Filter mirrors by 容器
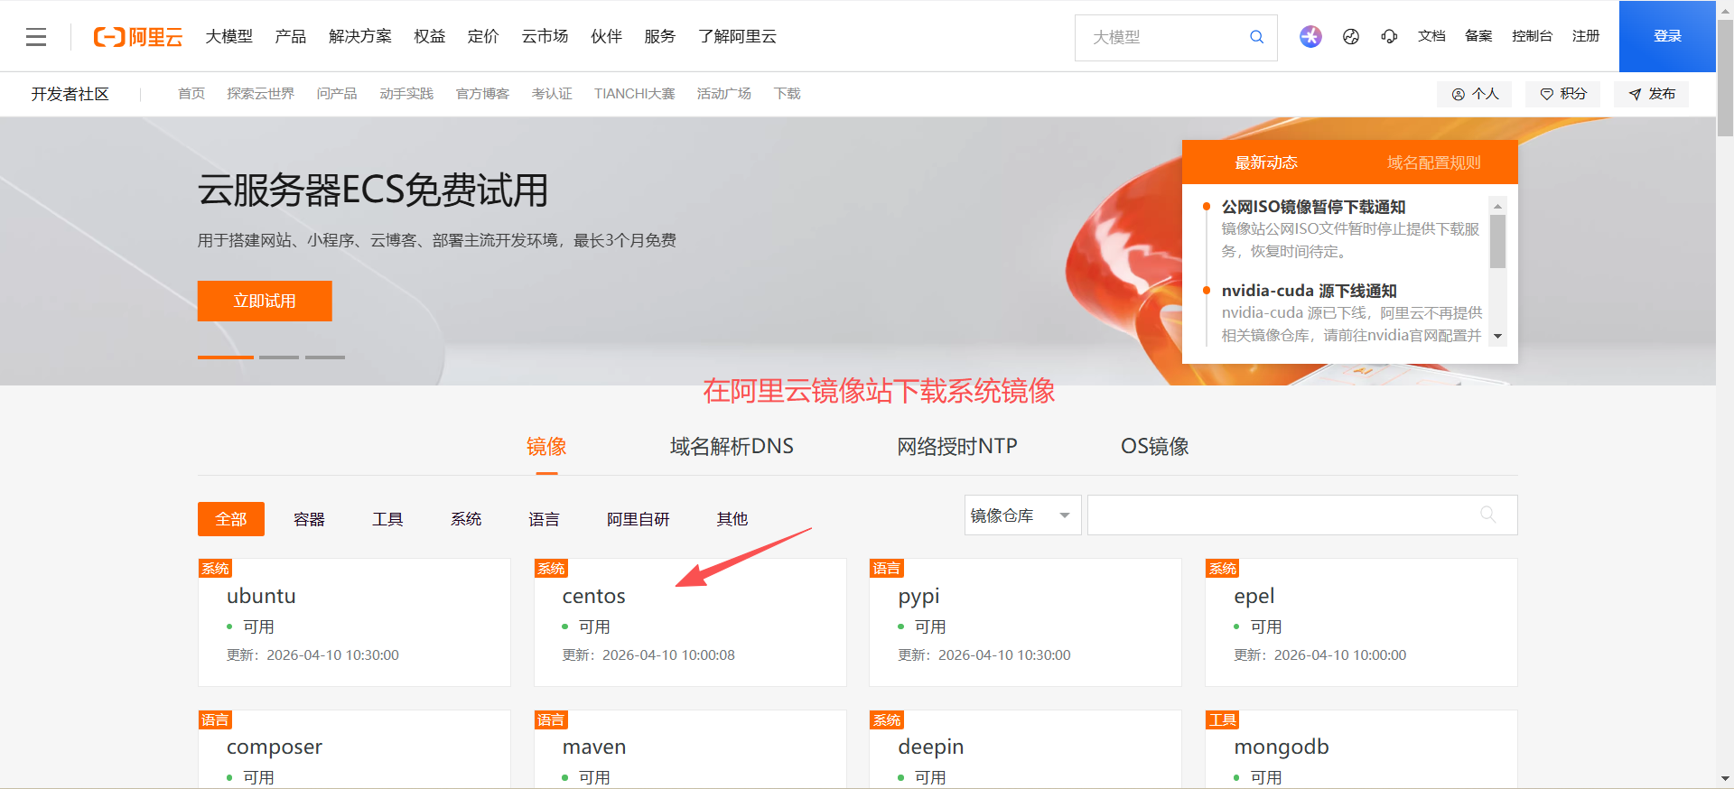Image resolution: width=1734 pixels, height=789 pixels. coord(309,519)
